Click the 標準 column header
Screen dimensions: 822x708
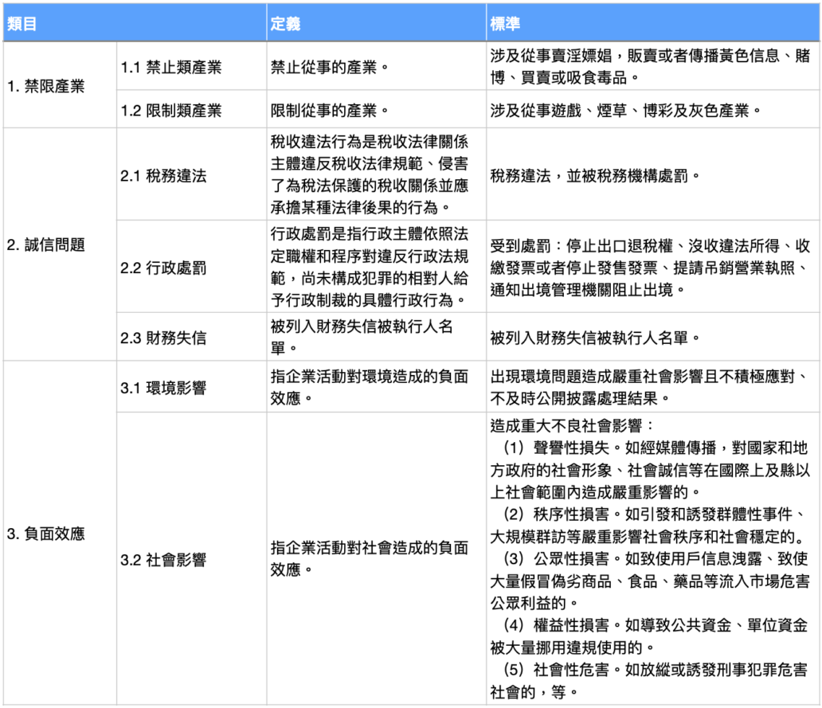(x=505, y=24)
